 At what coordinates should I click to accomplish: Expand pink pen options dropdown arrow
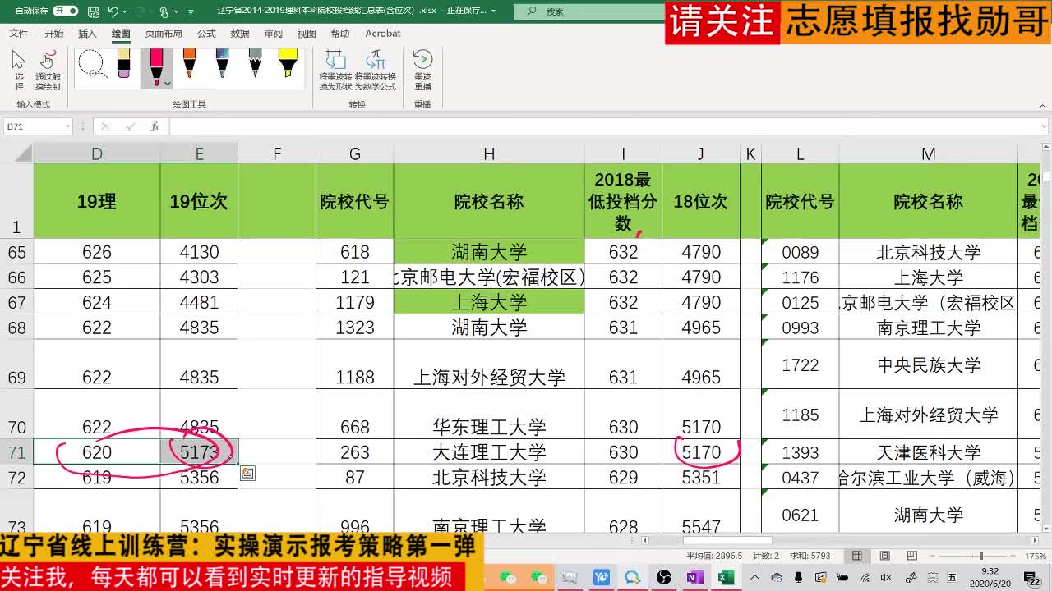[168, 83]
